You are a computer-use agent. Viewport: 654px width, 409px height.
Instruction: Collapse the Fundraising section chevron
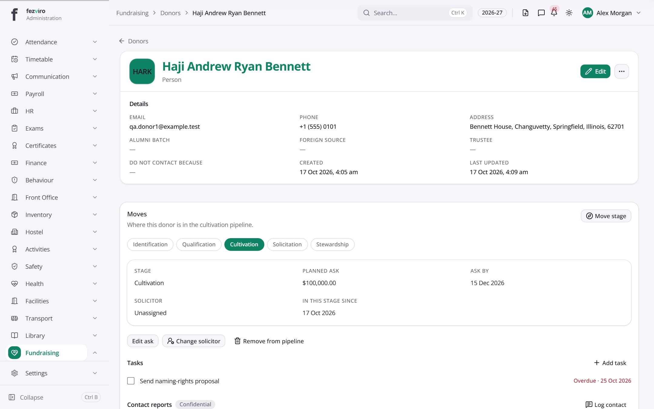(95, 353)
